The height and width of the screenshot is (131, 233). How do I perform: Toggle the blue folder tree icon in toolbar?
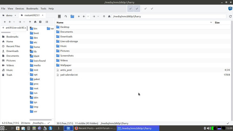[x=72, y=16]
